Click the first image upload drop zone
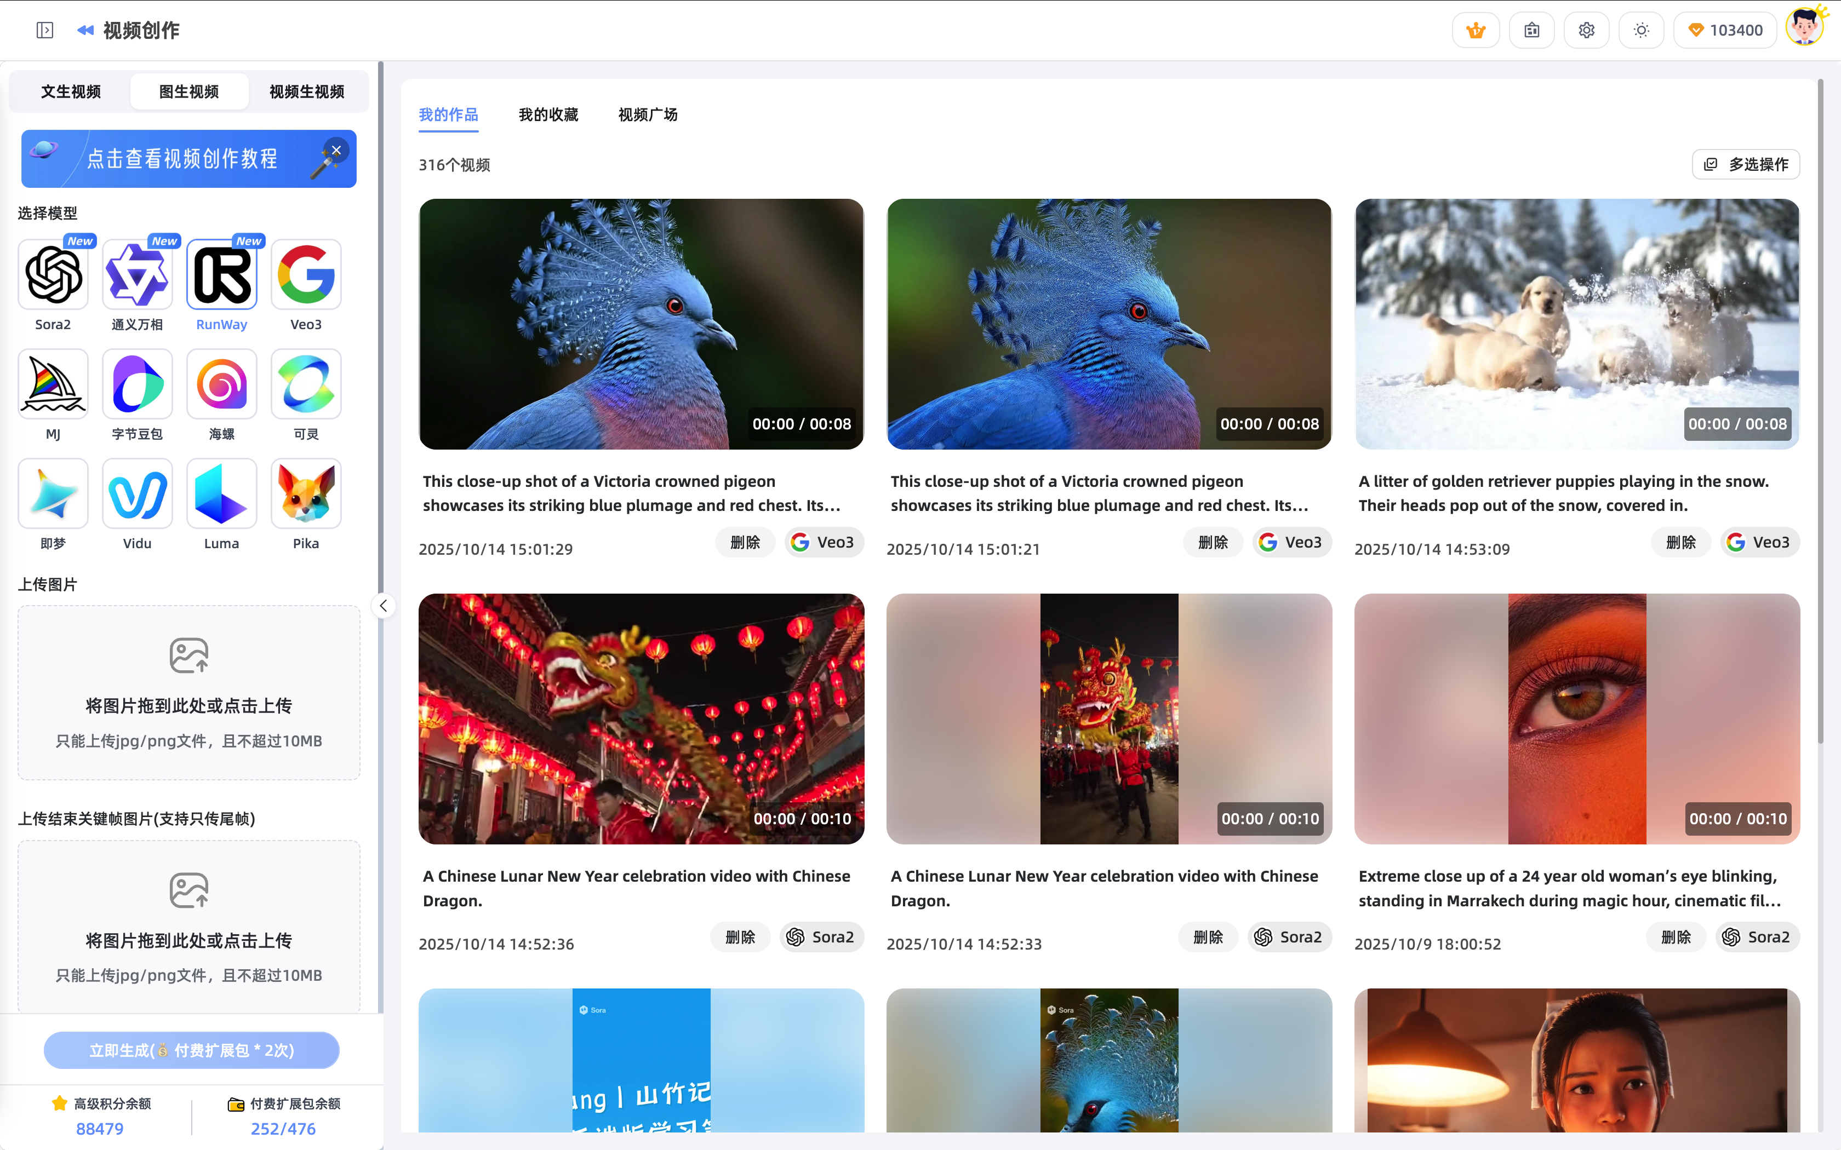This screenshot has height=1150, width=1841. coord(188,692)
